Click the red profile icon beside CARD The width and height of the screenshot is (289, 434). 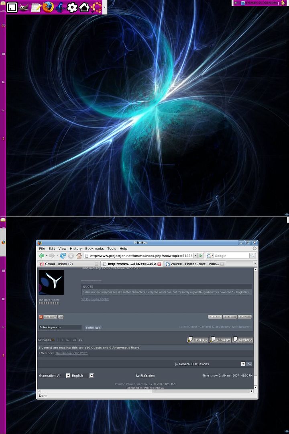pos(41,317)
